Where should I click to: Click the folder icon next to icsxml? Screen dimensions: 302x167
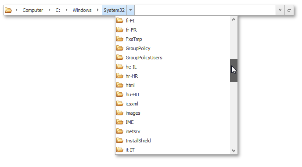[x=120, y=104]
